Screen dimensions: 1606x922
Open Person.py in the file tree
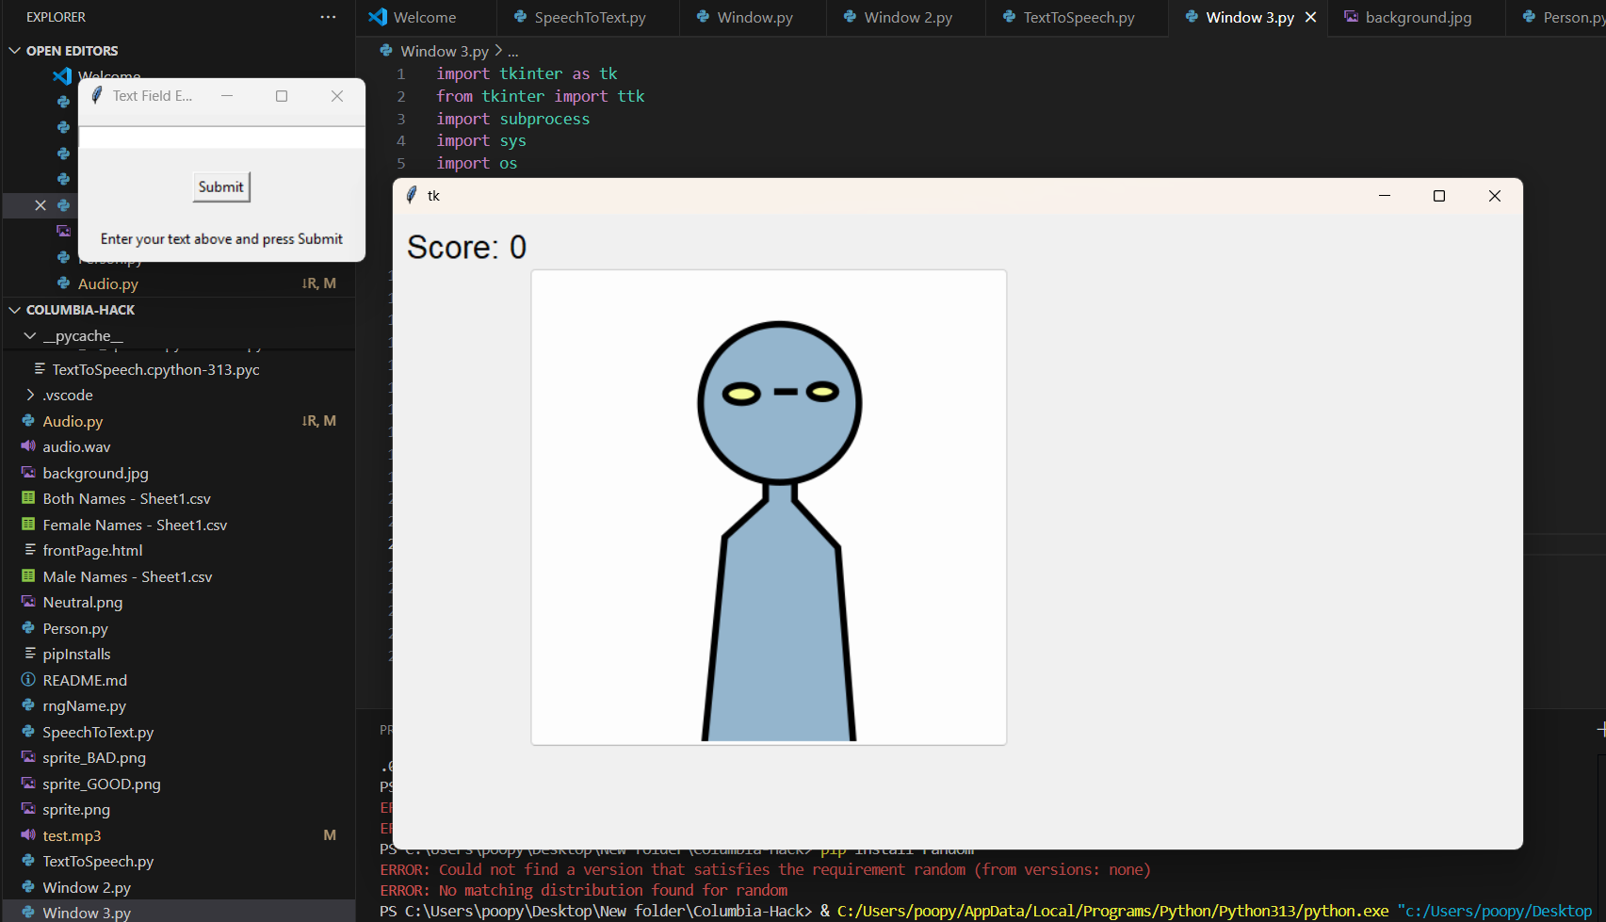pos(75,628)
